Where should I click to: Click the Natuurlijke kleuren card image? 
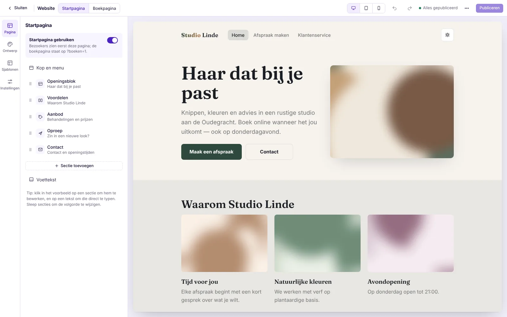(x=318, y=243)
